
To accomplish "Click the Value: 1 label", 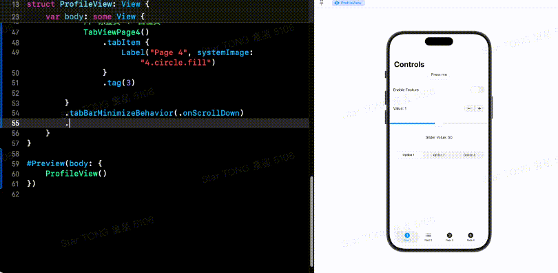I will [400, 108].
